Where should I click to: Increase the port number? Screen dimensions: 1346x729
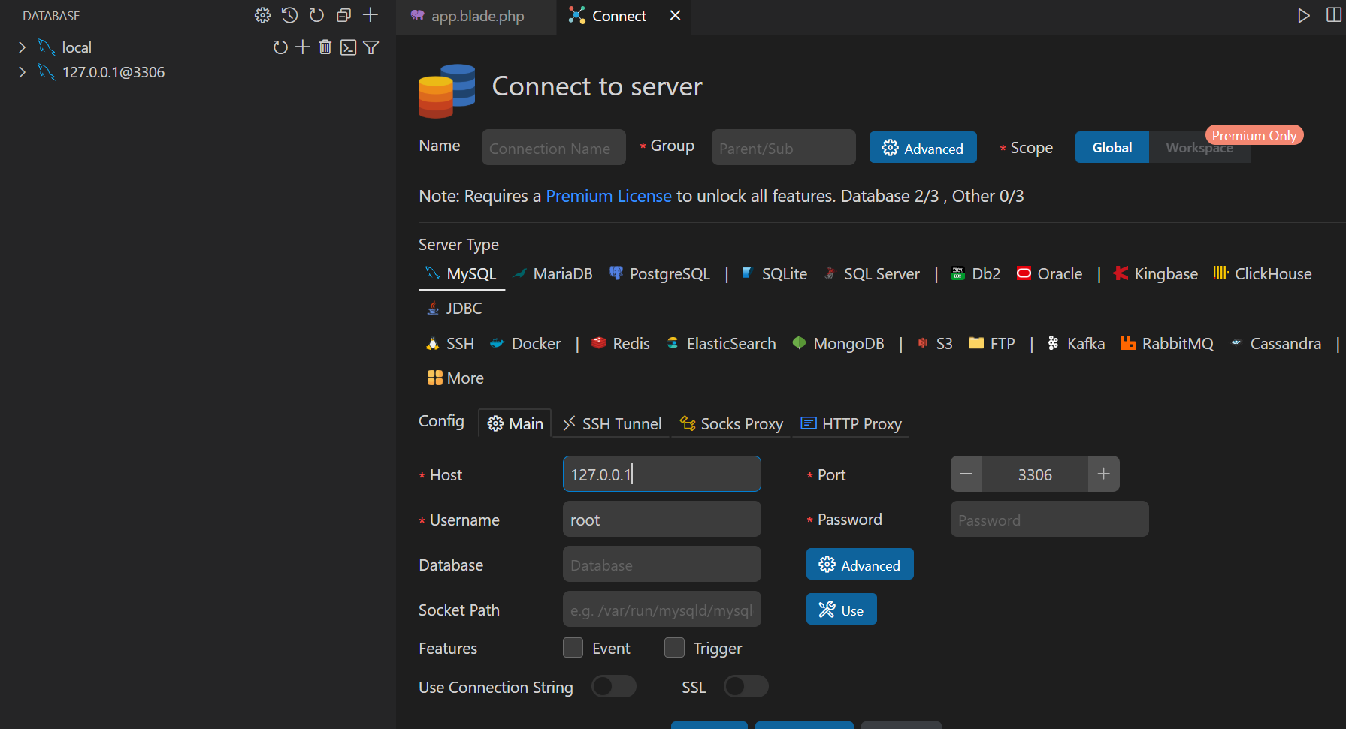(x=1103, y=474)
